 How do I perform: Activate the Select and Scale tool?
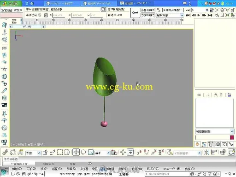click(x=91, y=152)
